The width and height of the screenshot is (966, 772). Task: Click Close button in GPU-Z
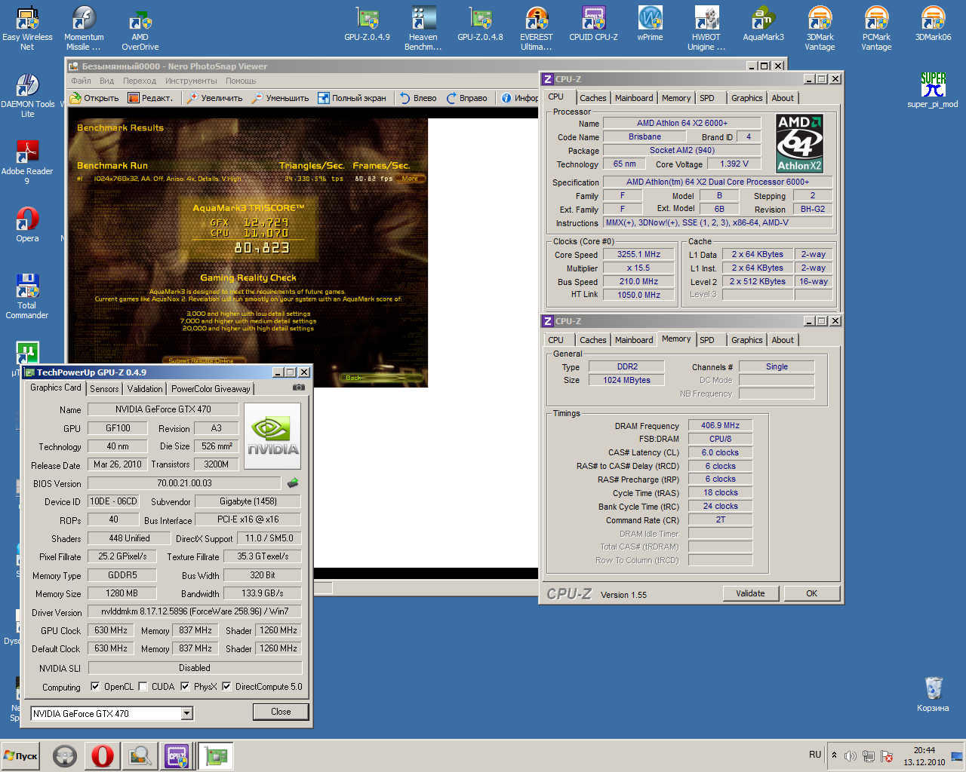(281, 712)
